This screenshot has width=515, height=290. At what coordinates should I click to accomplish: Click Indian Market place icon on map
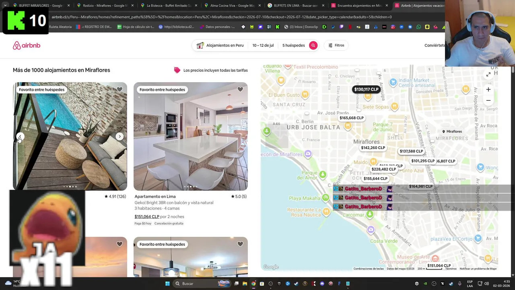point(393,83)
